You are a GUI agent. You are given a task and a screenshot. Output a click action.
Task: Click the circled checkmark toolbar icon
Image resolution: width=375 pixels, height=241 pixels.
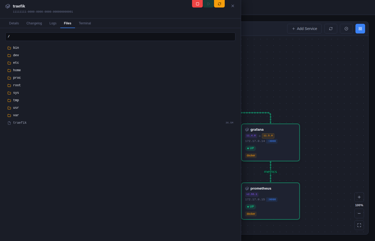pyautogui.click(x=346, y=29)
